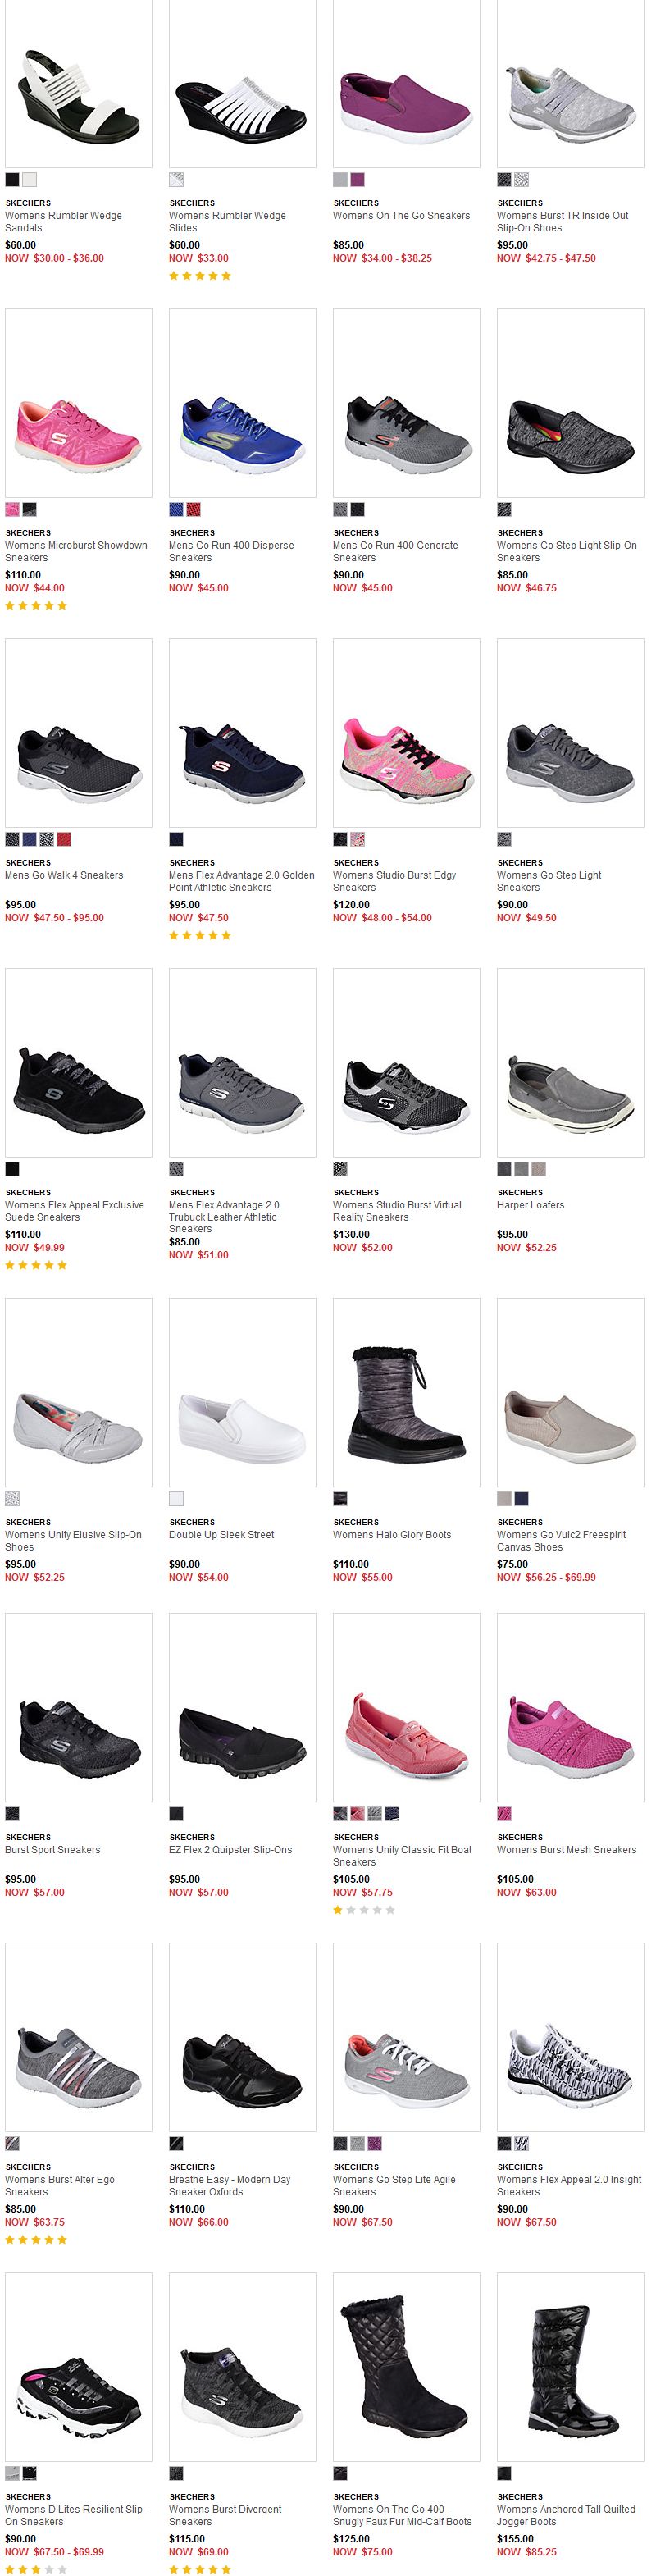Select white swatch for Womens Rumbler Wedge Sandals
Viewport: 665px width, 2576px height.
(30, 180)
